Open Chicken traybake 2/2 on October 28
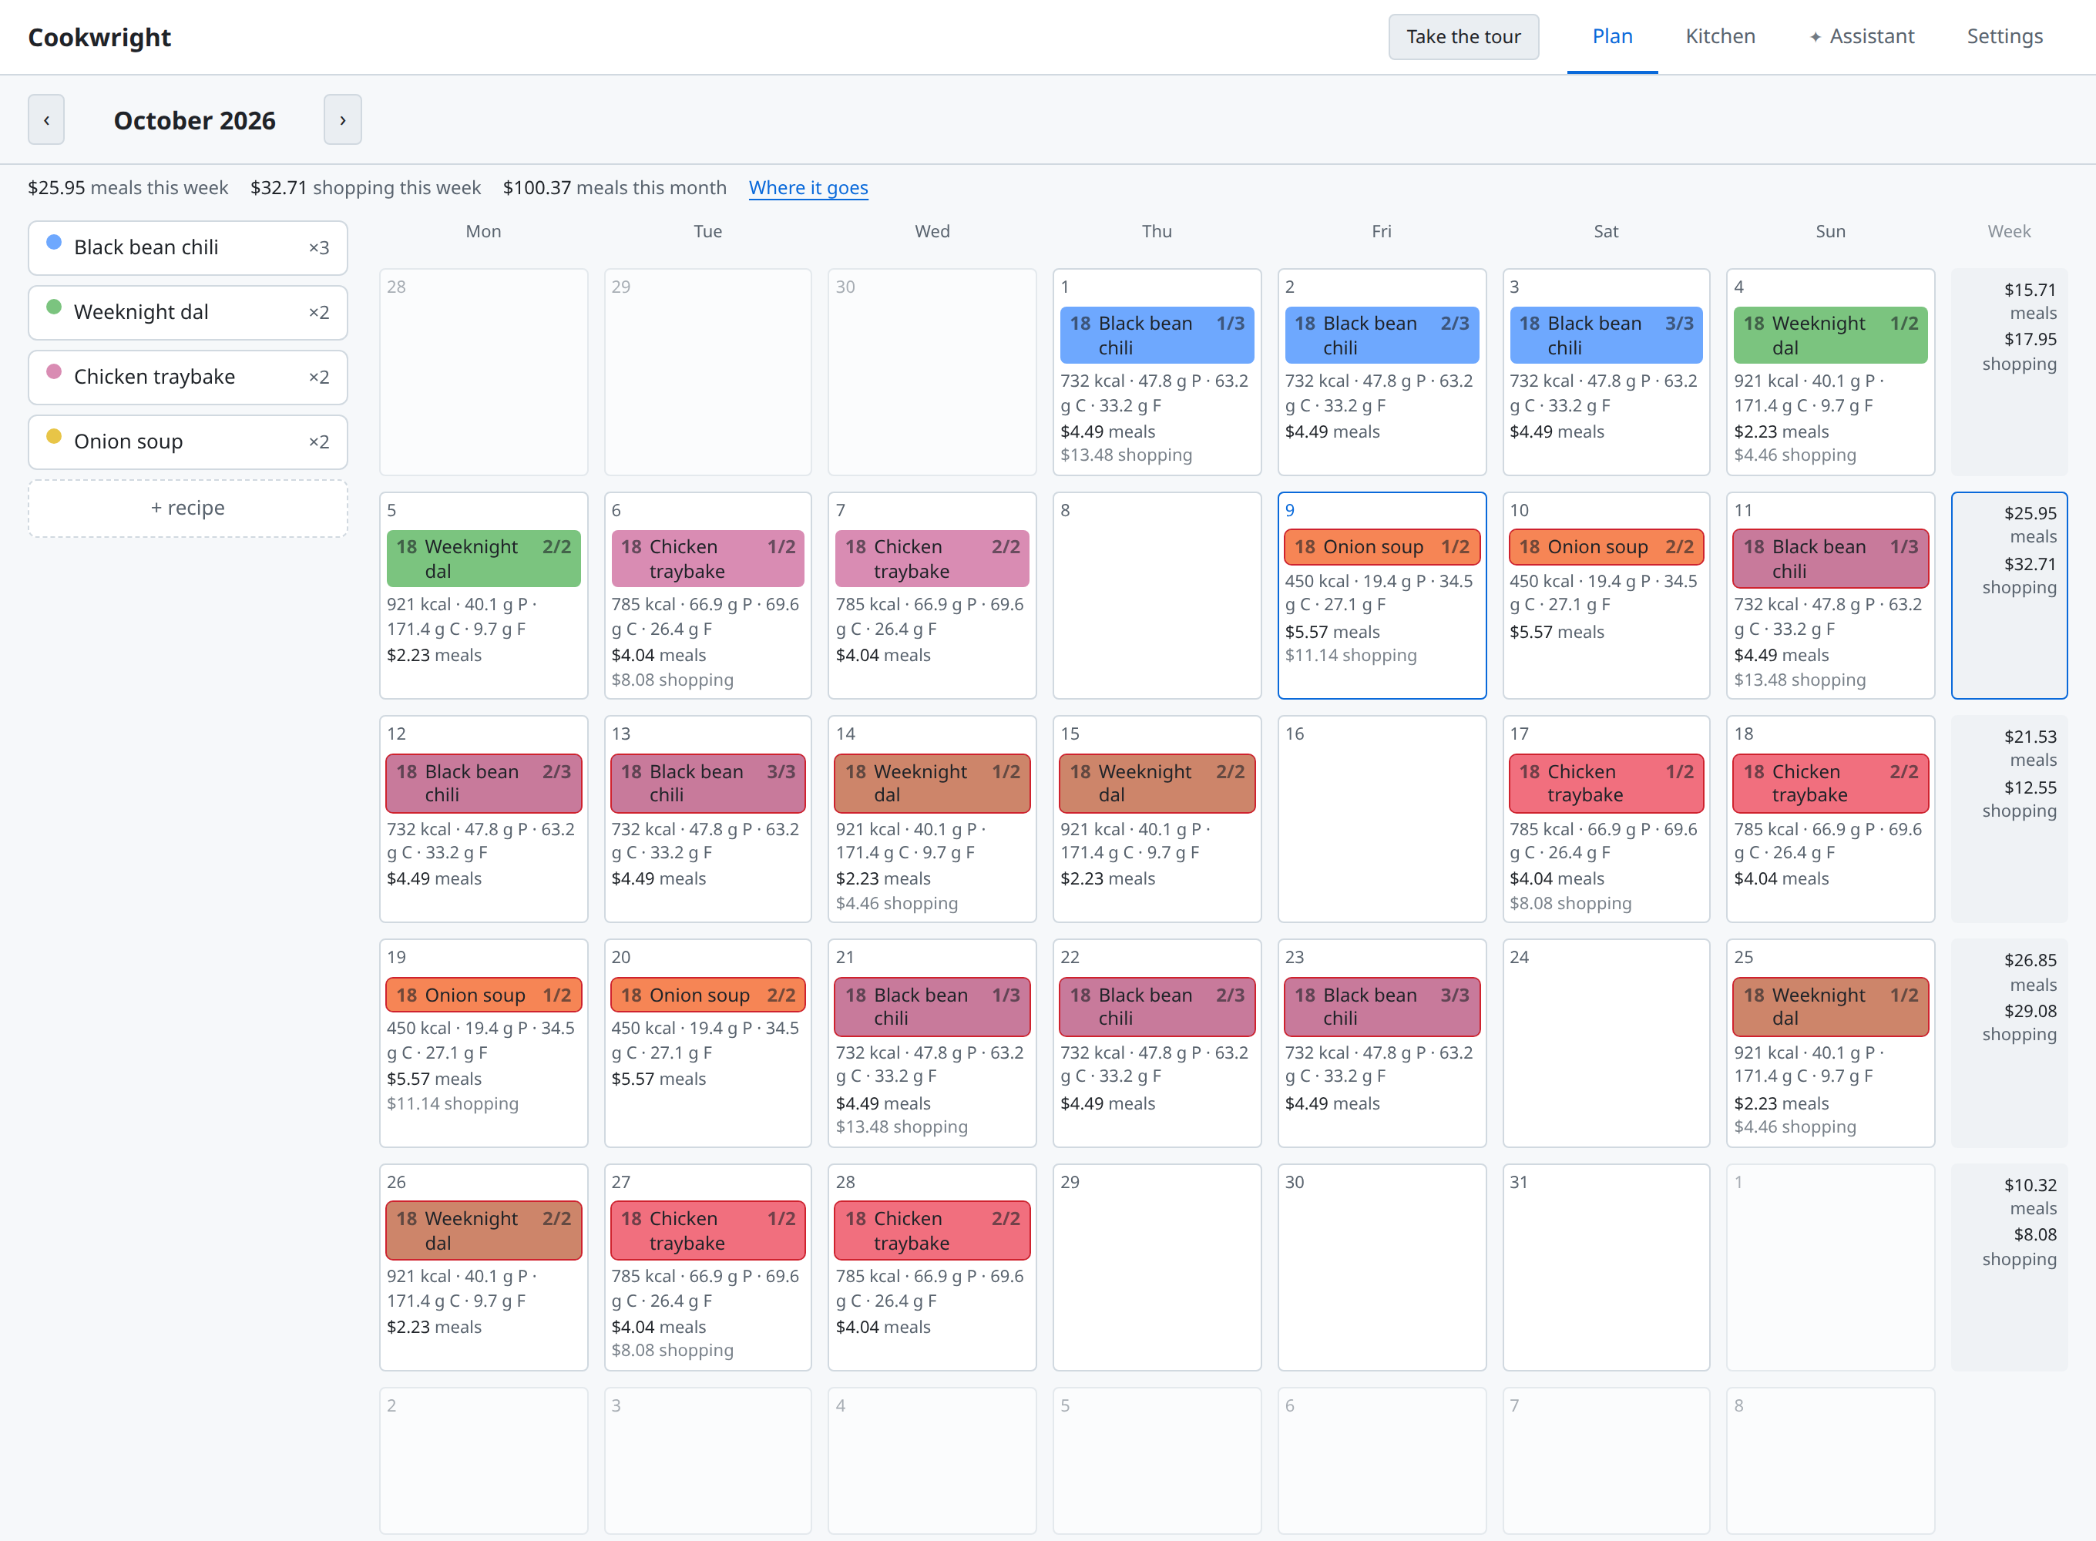 coord(932,1230)
